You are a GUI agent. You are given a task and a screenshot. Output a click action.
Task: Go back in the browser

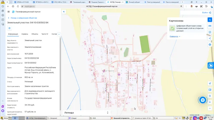click(x=8, y=6)
